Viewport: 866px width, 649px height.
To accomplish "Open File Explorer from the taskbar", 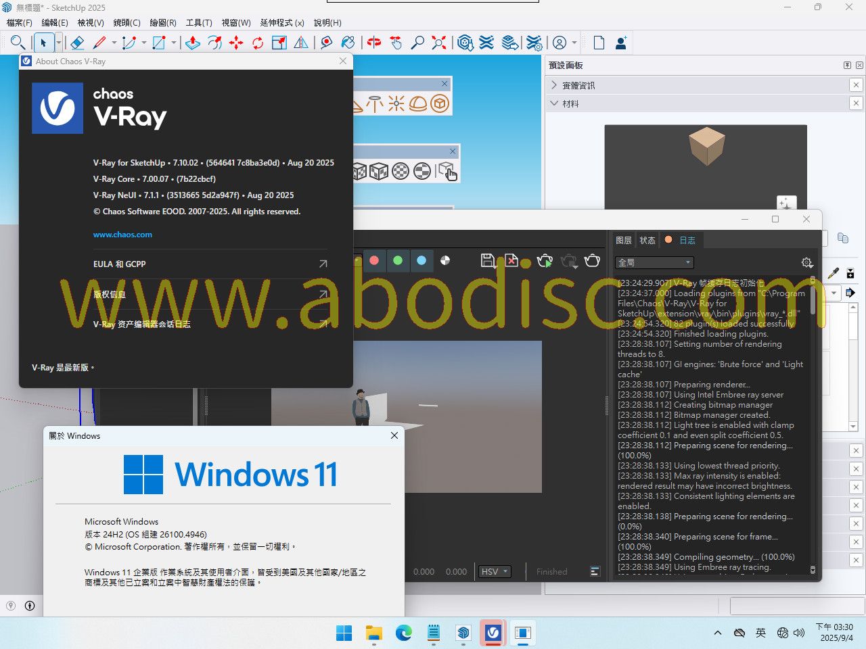I will (x=374, y=633).
